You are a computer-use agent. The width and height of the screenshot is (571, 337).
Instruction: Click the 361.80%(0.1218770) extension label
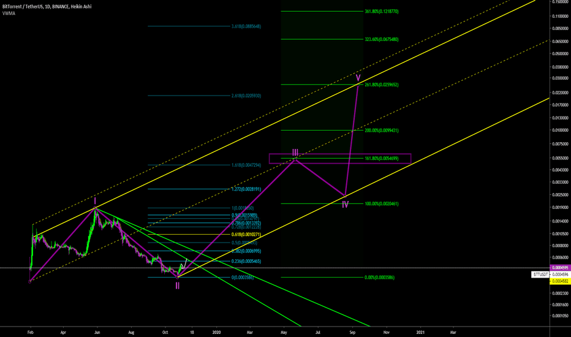point(382,11)
